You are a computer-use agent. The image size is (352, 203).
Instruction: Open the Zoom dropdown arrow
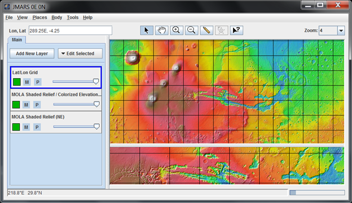click(341, 30)
